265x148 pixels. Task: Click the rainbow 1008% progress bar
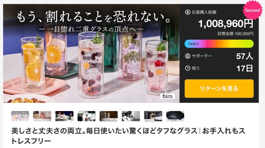pyautogui.click(x=219, y=44)
